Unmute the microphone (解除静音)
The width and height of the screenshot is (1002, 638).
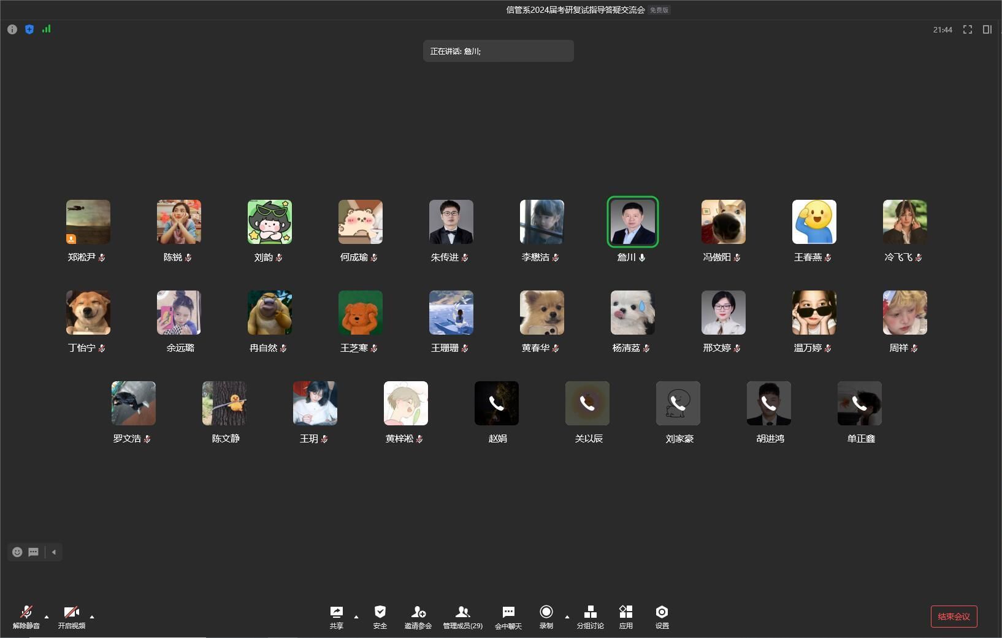(26, 616)
